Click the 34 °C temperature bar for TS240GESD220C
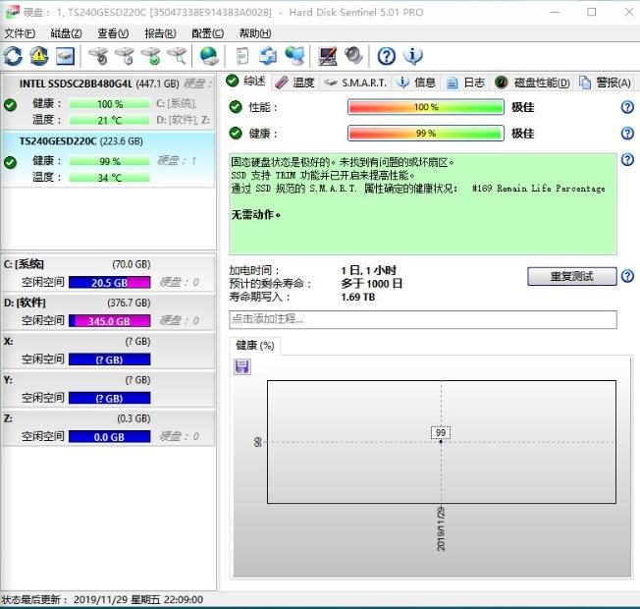 pyautogui.click(x=109, y=178)
